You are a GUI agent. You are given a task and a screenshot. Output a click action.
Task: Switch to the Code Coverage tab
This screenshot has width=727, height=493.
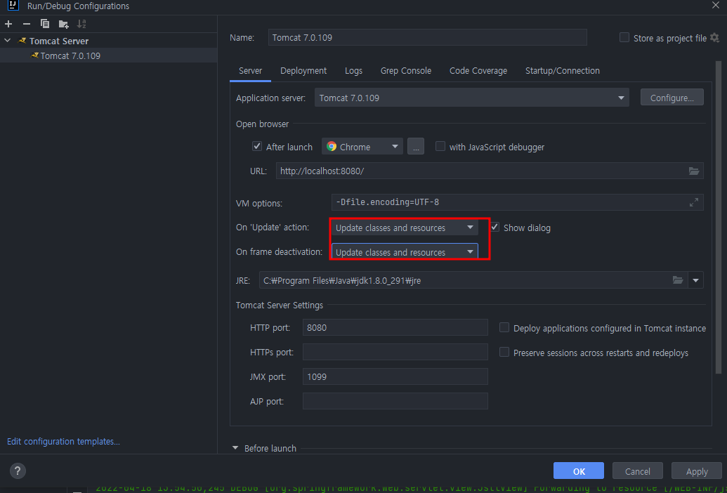[x=478, y=71]
